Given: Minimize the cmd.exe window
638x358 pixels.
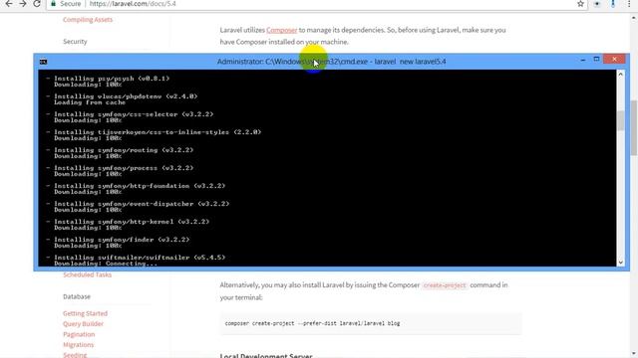Looking at the screenshot, I should click(582, 60).
